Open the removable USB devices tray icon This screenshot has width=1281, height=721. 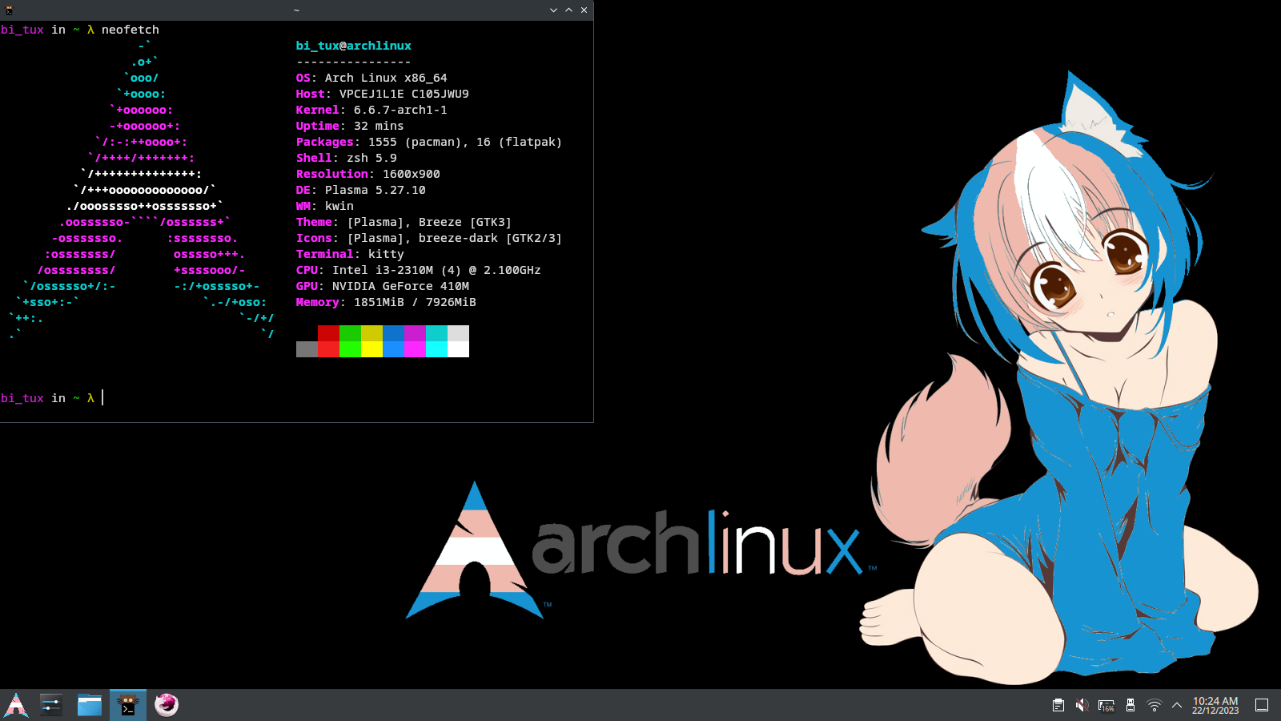[1130, 706]
